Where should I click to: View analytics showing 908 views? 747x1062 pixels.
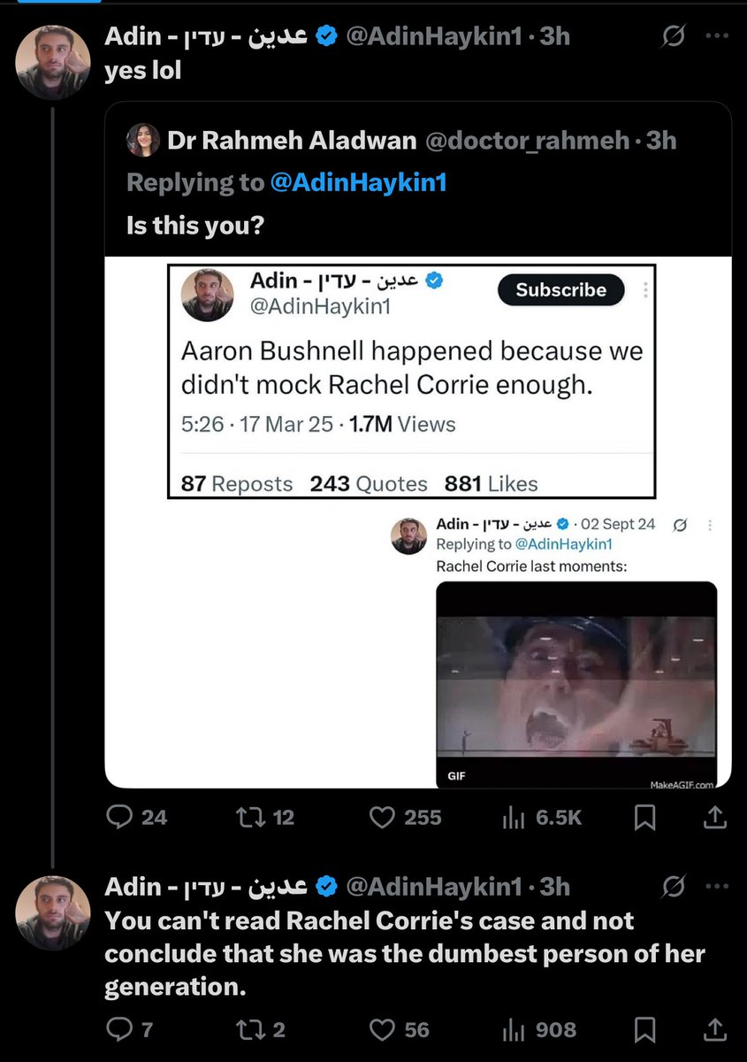[x=515, y=1029]
